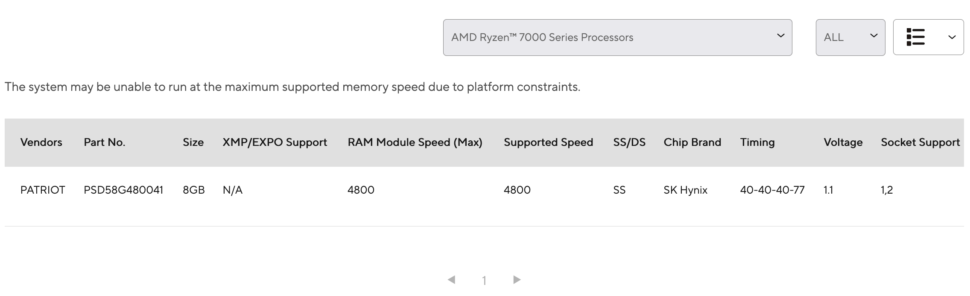The image size is (970, 296).
Task: Open the AMD Ryzen 7000 Series processor dropdown
Action: coord(617,38)
